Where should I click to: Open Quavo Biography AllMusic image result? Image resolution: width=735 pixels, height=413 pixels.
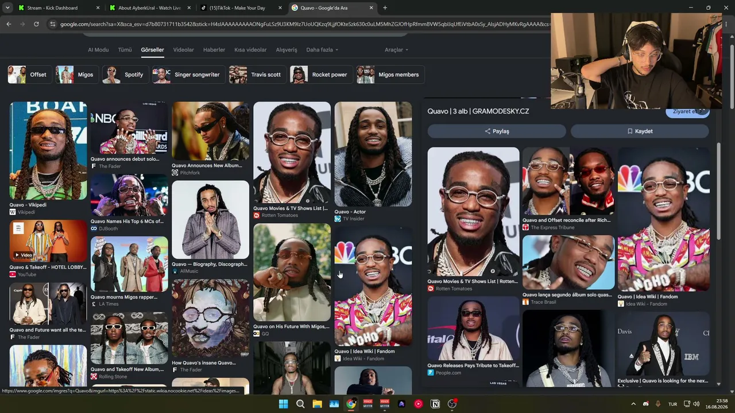coord(211,220)
